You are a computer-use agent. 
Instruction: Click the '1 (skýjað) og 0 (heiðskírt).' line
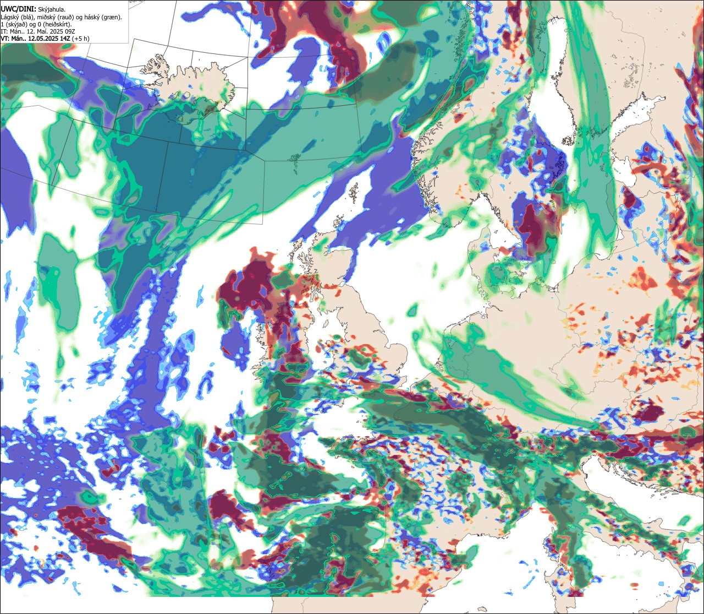click(36, 24)
